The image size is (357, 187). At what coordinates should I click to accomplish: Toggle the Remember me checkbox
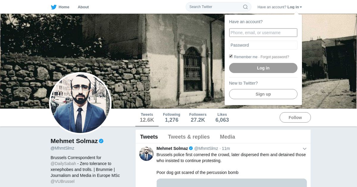231,56
